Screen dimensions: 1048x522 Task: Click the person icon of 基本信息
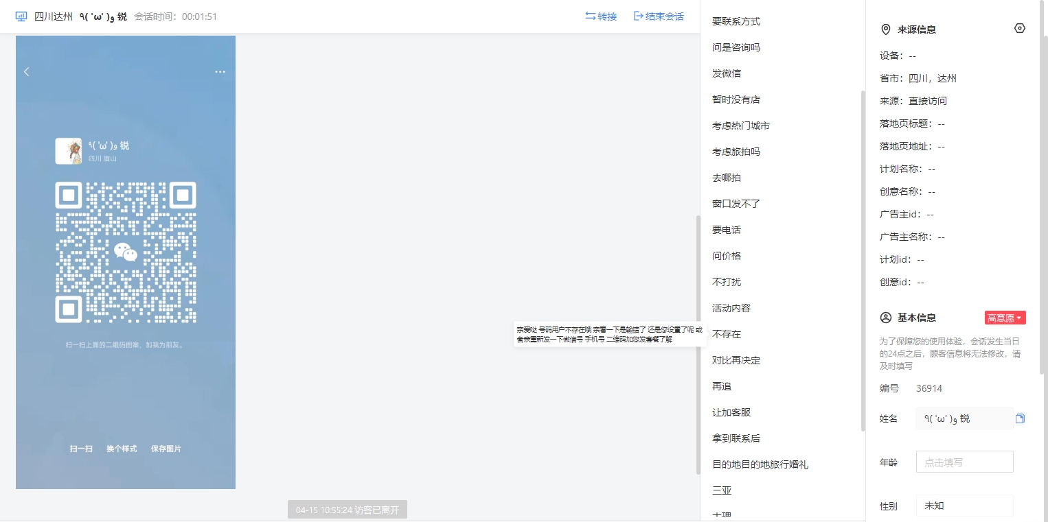pos(886,318)
